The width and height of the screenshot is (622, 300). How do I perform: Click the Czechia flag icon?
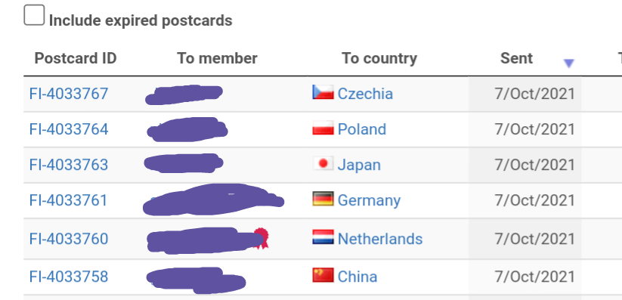point(323,92)
